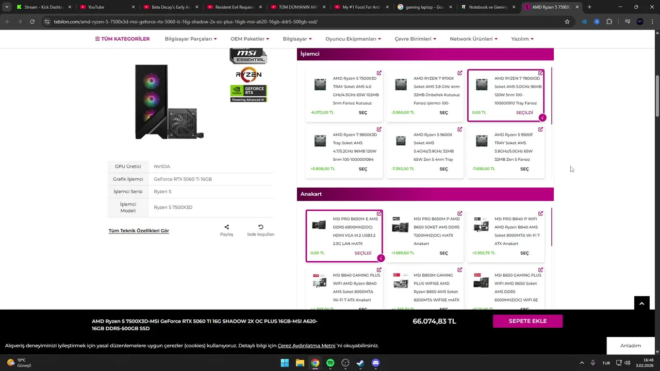
Task: Expand the Bilgisayar Parçaları dropdown
Action: (x=191, y=39)
